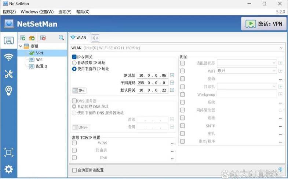288x179 pixels.
Task: Open the WiFi 断开 dropdown
Action: (x=247, y=71)
